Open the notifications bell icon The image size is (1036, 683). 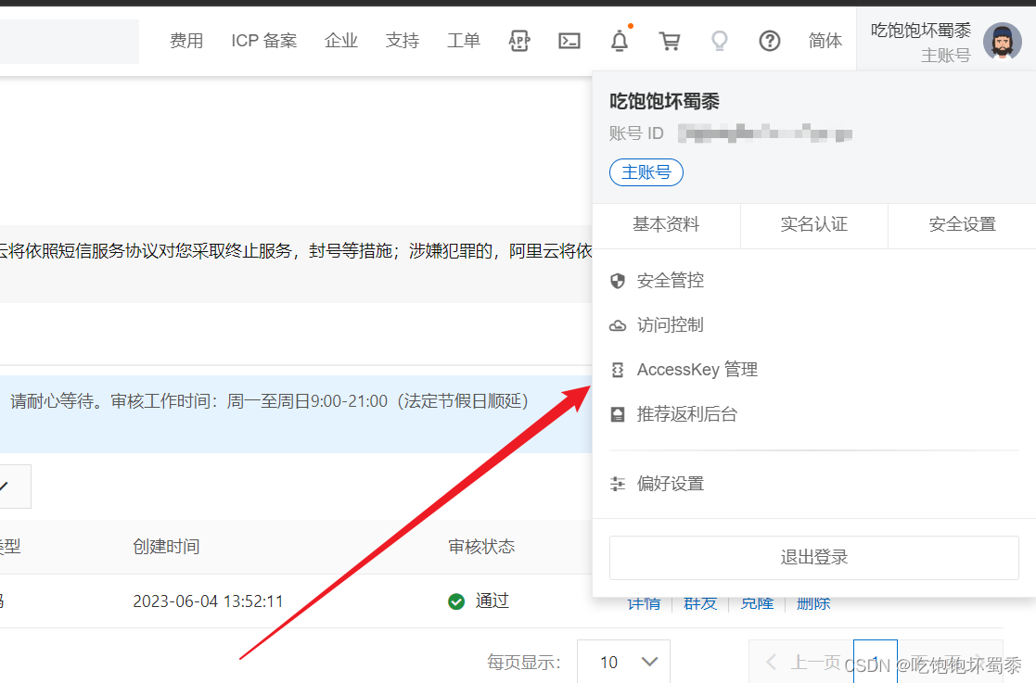620,41
